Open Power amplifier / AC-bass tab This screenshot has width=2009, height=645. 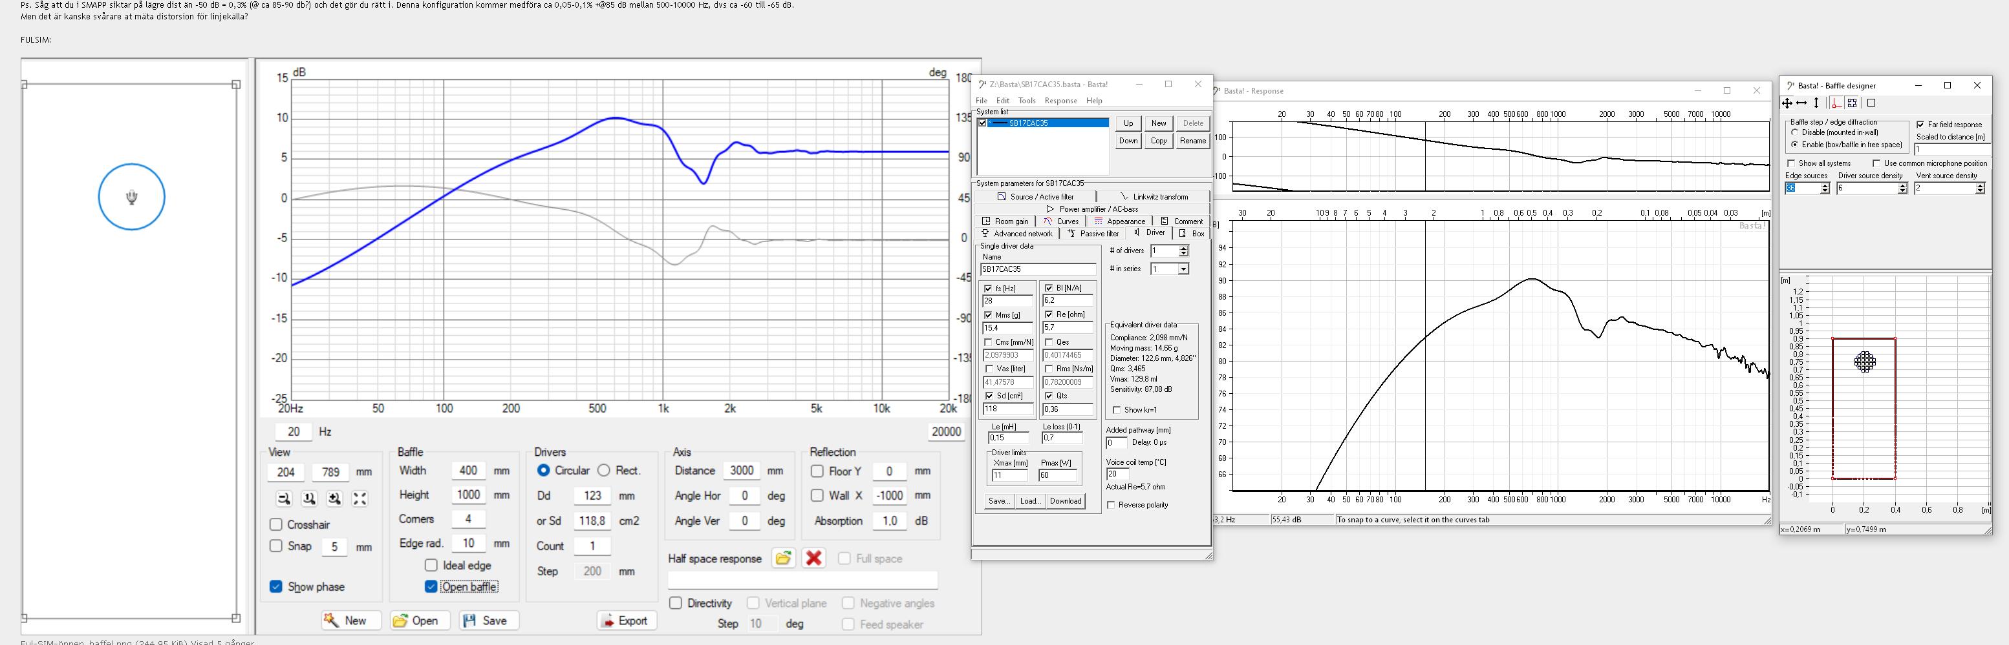point(1092,209)
